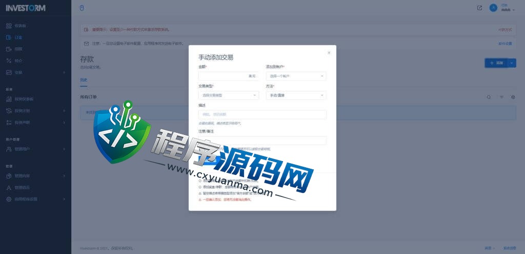Follow the blue mail settings link on notice

[505, 44]
